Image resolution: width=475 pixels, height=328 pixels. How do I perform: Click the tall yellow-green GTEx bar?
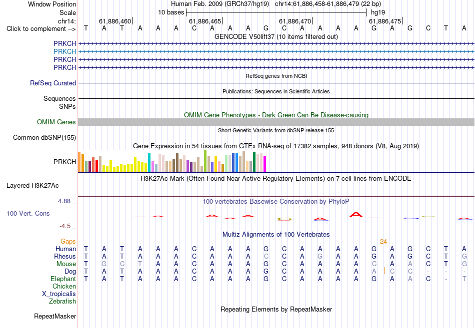pos(205,161)
